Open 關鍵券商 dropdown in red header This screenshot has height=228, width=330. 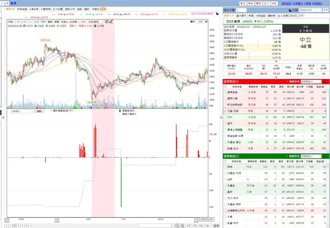(311, 81)
